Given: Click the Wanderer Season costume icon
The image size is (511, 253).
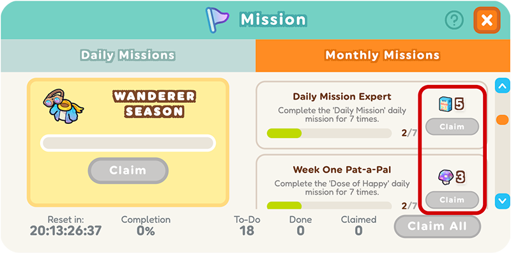Looking at the screenshot, I should [63, 106].
